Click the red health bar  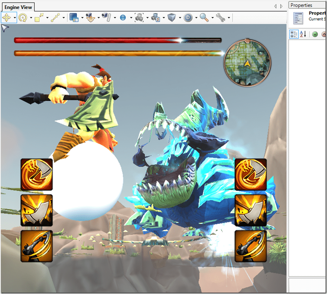pyautogui.click(x=118, y=40)
